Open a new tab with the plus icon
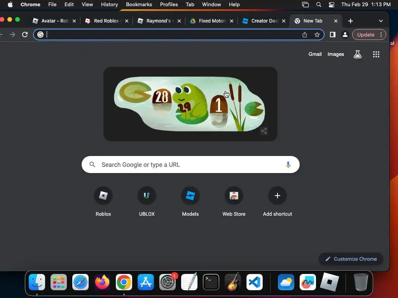This screenshot has width=398, height=298. click(351, 21)
